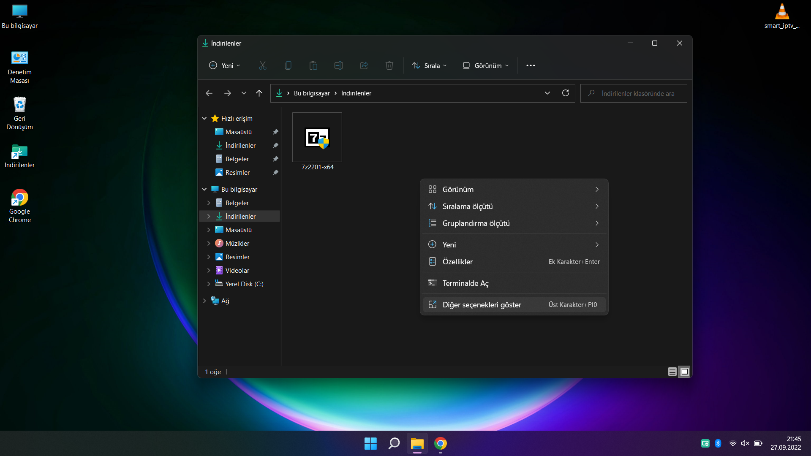This screenshot has width=811, height=456.
Task: Open taskbar search icon
Action: coord(394,443)
